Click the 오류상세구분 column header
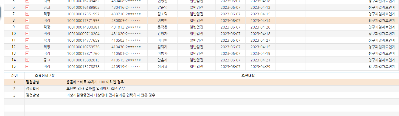The height and width of the screenshot is (116, 399). coord(45,75)
